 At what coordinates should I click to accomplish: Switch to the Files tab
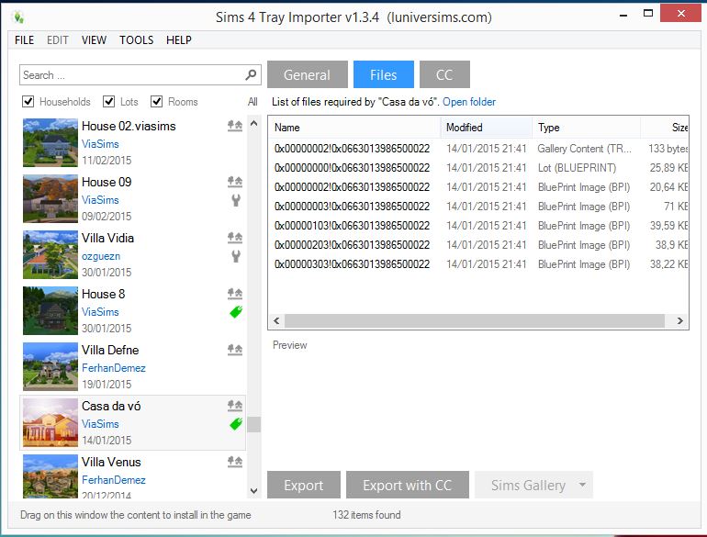[x=383, y=74]
